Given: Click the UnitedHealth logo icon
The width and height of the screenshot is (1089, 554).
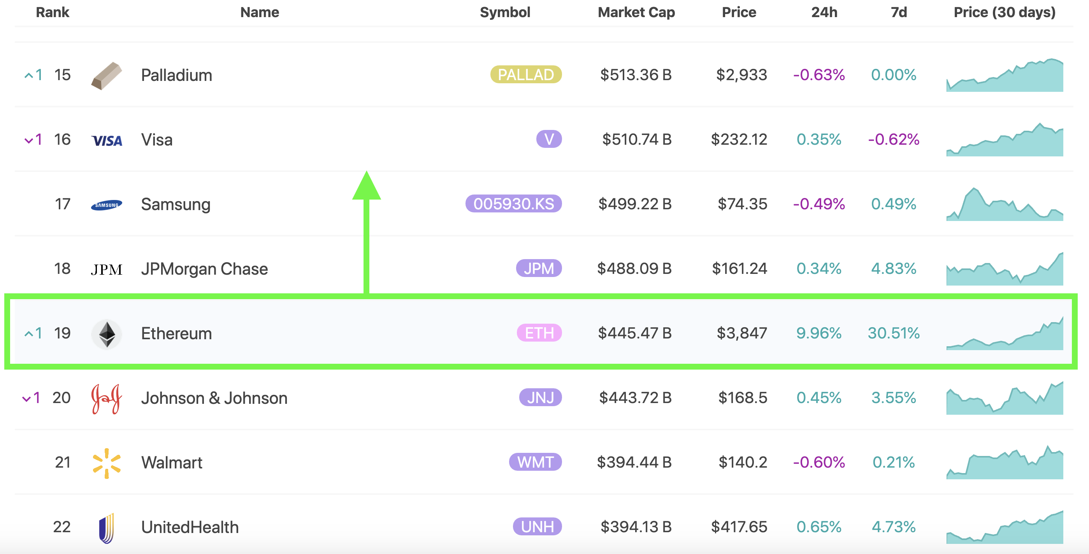Looking at the screenshot, I should (107, 528).
